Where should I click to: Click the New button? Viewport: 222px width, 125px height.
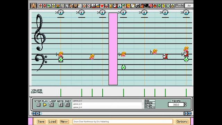click(64, 122)
